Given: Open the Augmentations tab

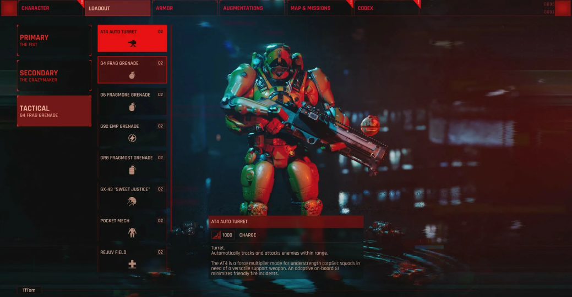Looking at the screenshot, I should pyautogui.click(x=252, y=8).
